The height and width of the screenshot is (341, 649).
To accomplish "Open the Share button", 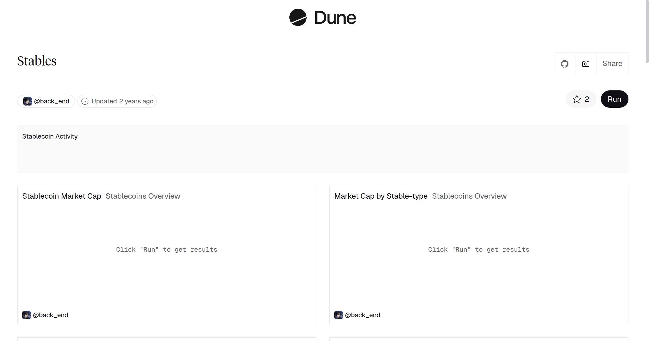I will pos(612,64).
